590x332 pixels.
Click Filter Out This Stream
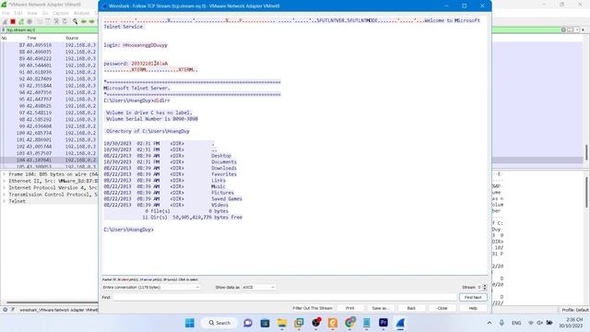click(x=313, y=308)
